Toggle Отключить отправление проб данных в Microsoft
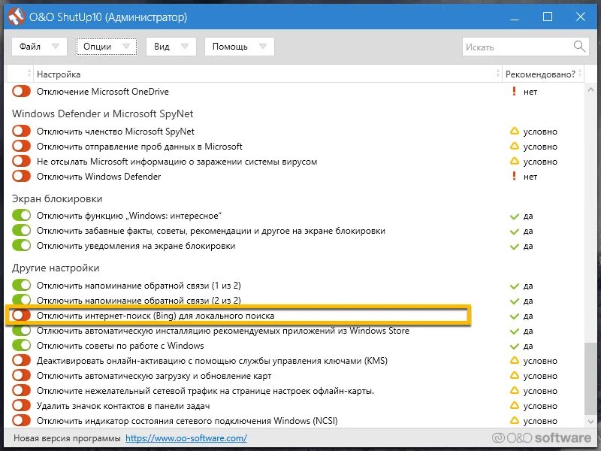Screen dimensions: 601x451 (x=21, y=146)
